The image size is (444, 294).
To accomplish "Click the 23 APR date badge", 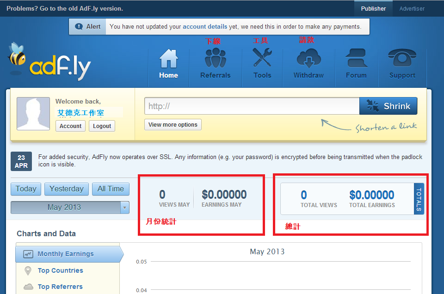I will [21, 162].
